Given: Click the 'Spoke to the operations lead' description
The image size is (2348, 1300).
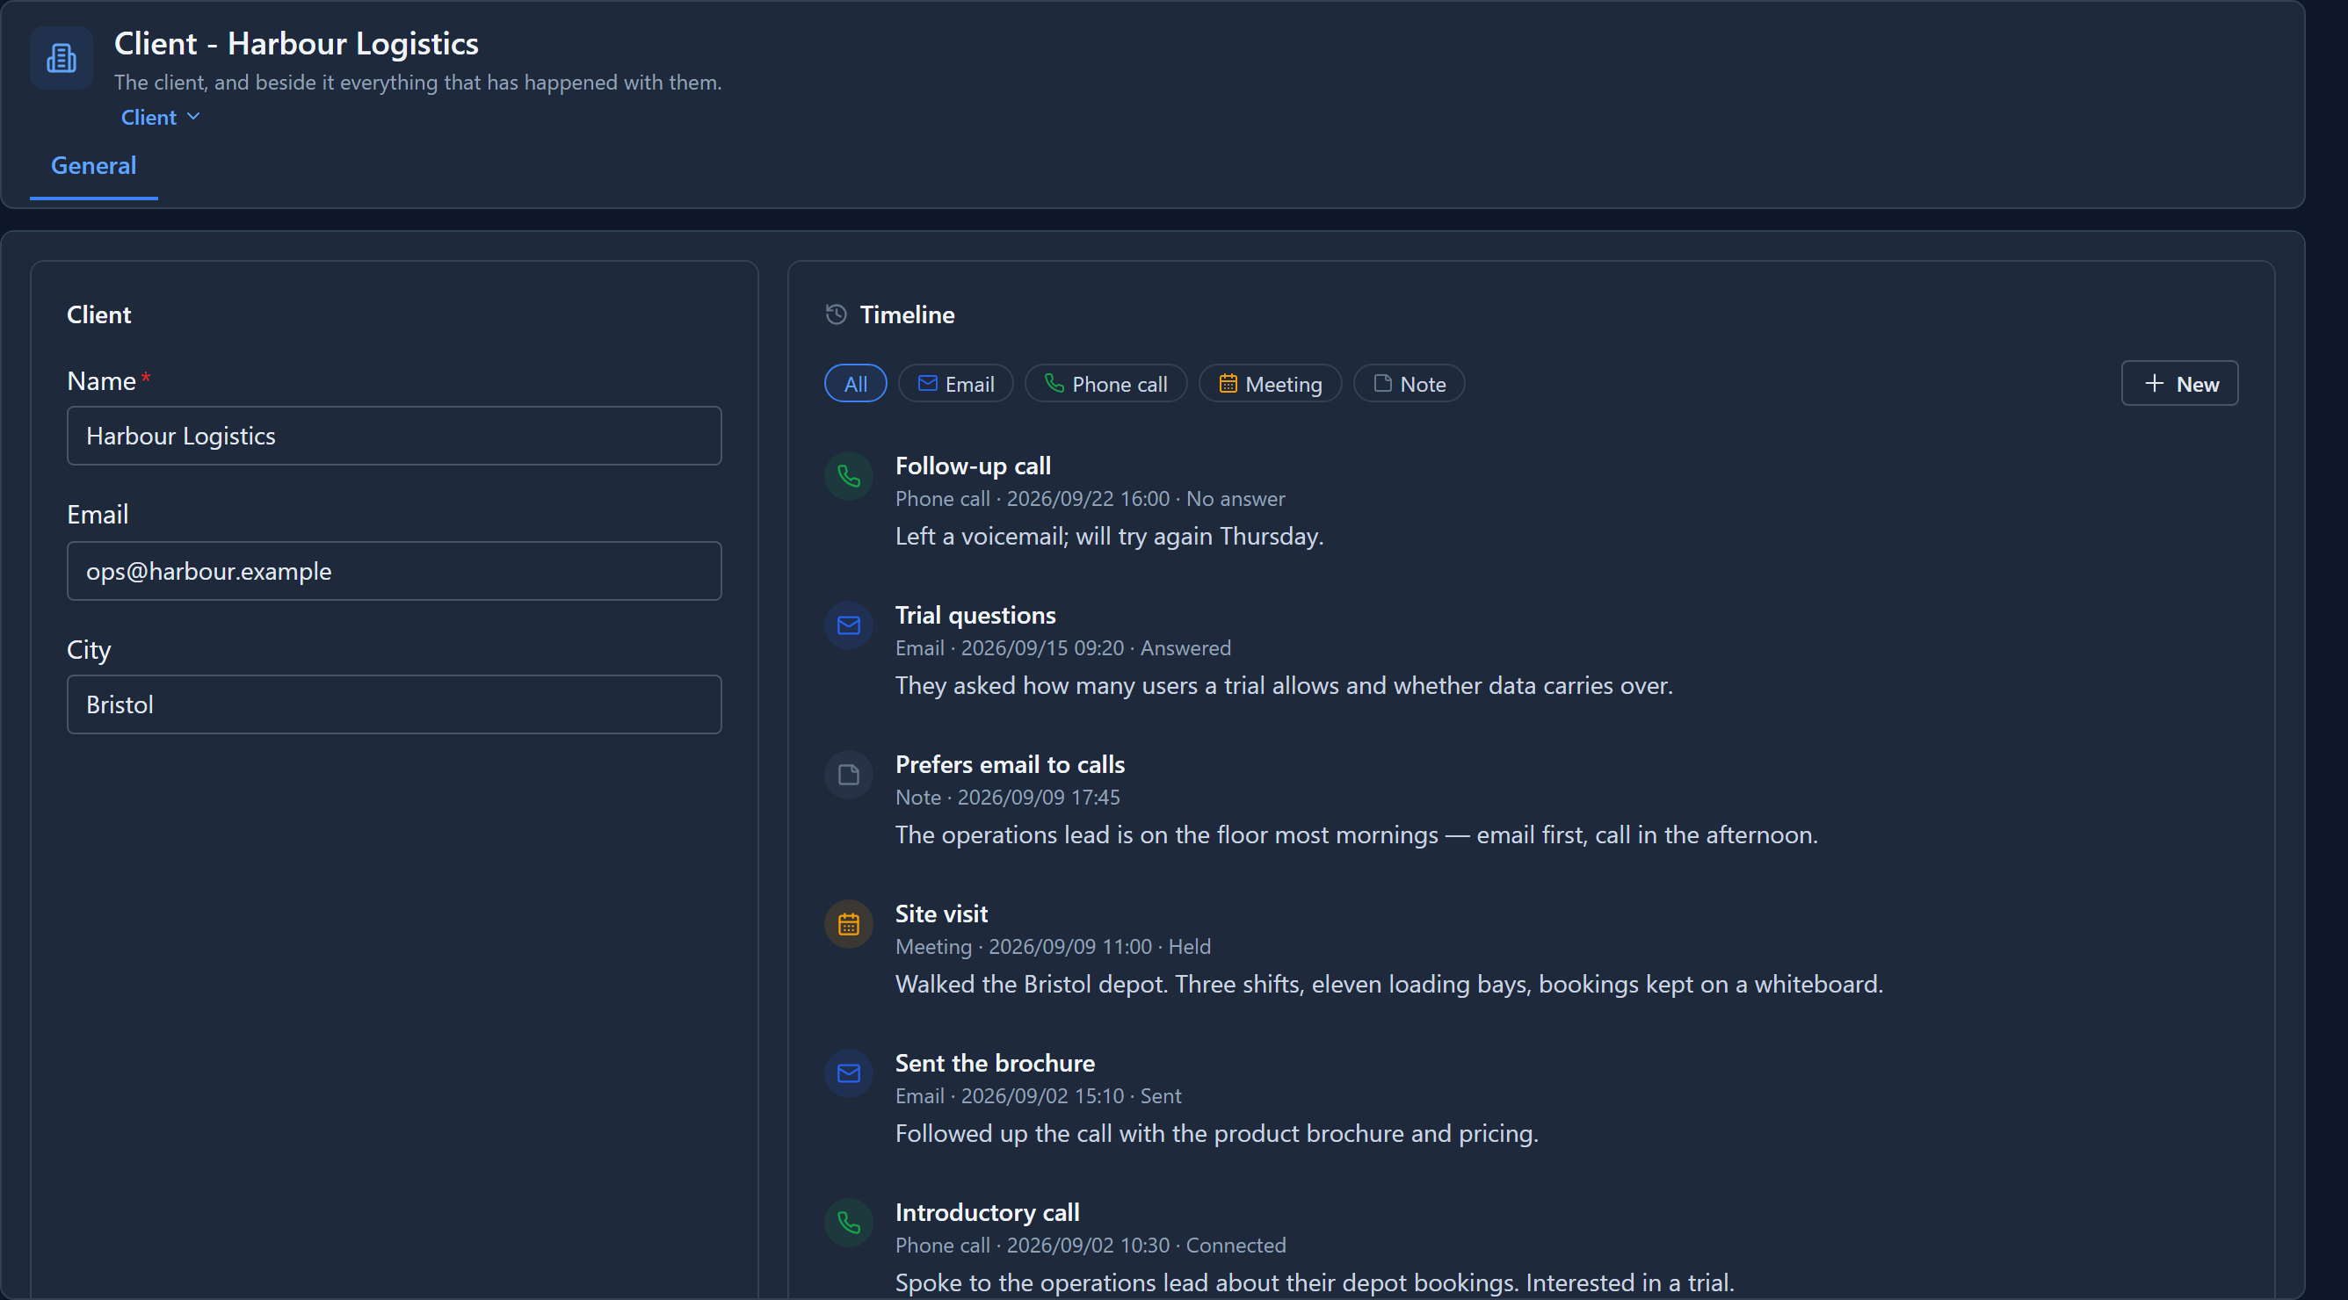Looking at the screenshot, I should point(1315,1283).
